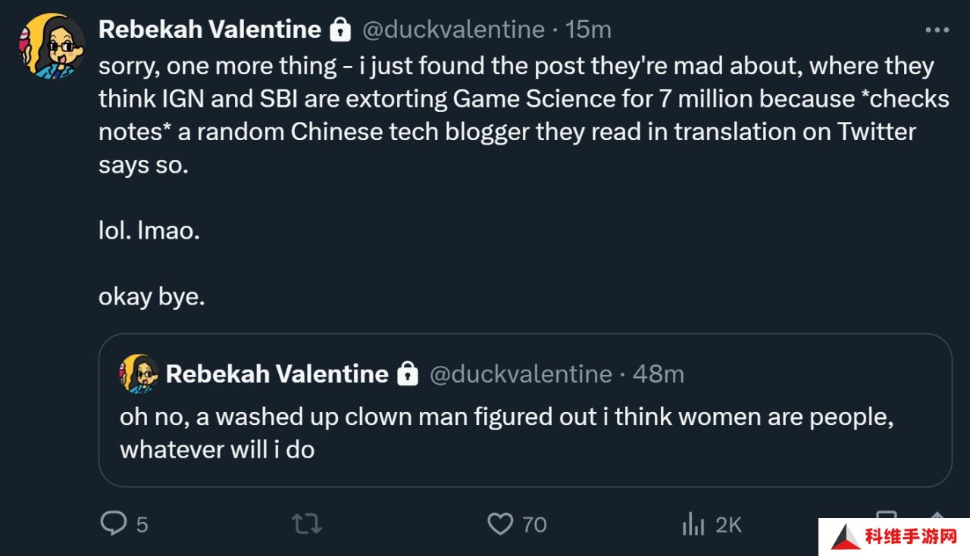Open the 15m timestamp link

589,30
